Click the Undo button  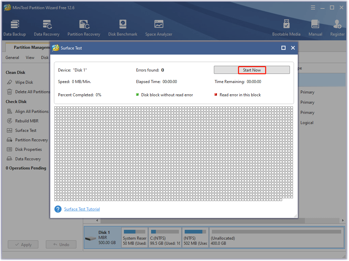pos(61,244)
